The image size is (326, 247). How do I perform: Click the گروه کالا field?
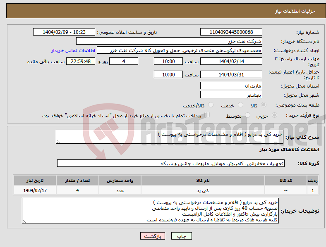[x=171, y=163]
